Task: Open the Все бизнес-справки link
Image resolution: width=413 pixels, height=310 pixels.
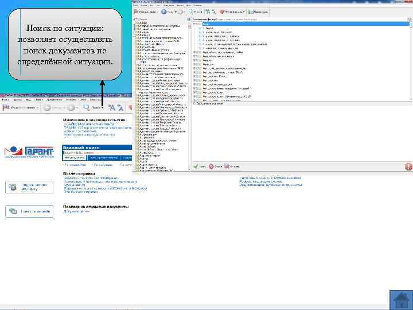Action: pos(81,192)
